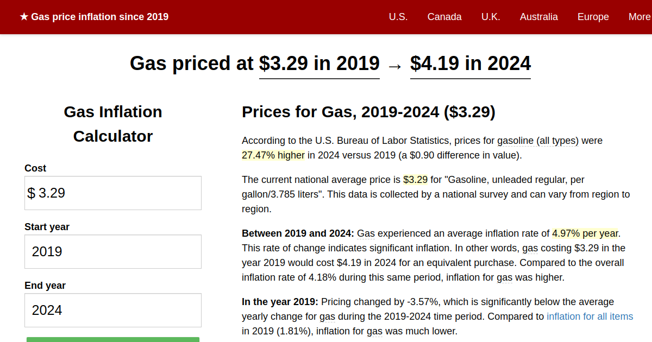Viewport: 652px width, 342px height.
Task: Click the highlighted '27.47% higher' text
Action: (273, 155)
